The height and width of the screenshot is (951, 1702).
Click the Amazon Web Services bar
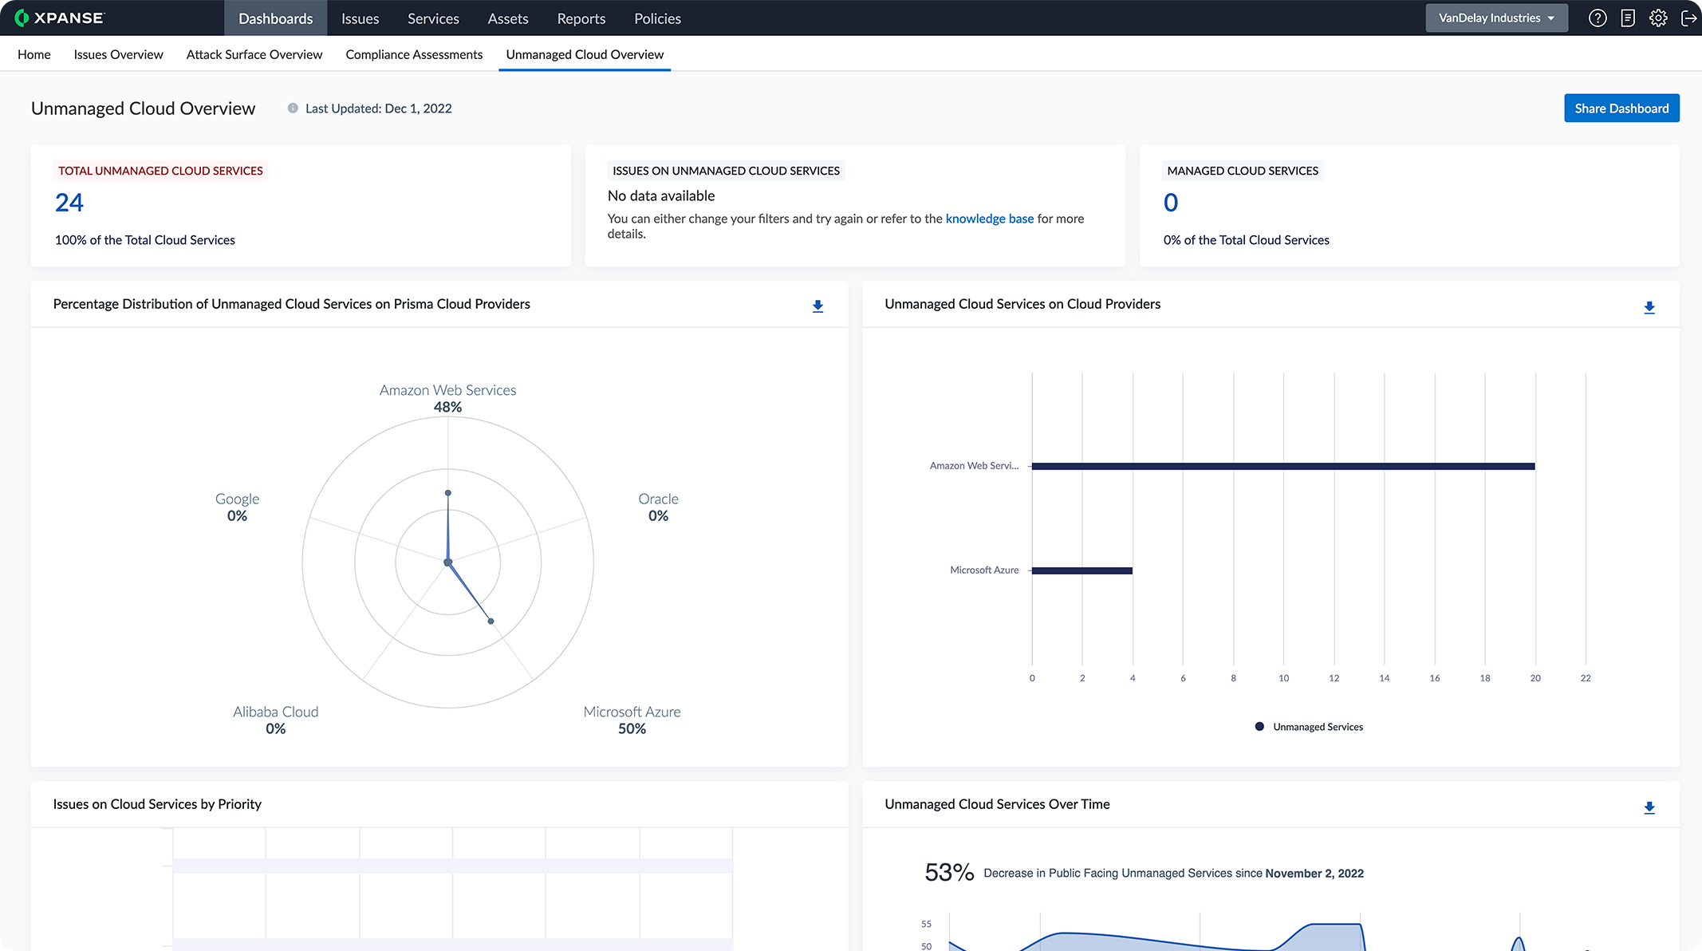click(1282, 466)
